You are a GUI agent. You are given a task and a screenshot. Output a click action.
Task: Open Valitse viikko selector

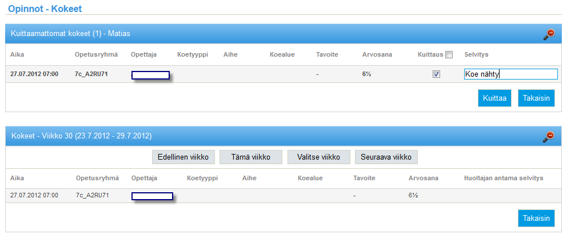318,157
